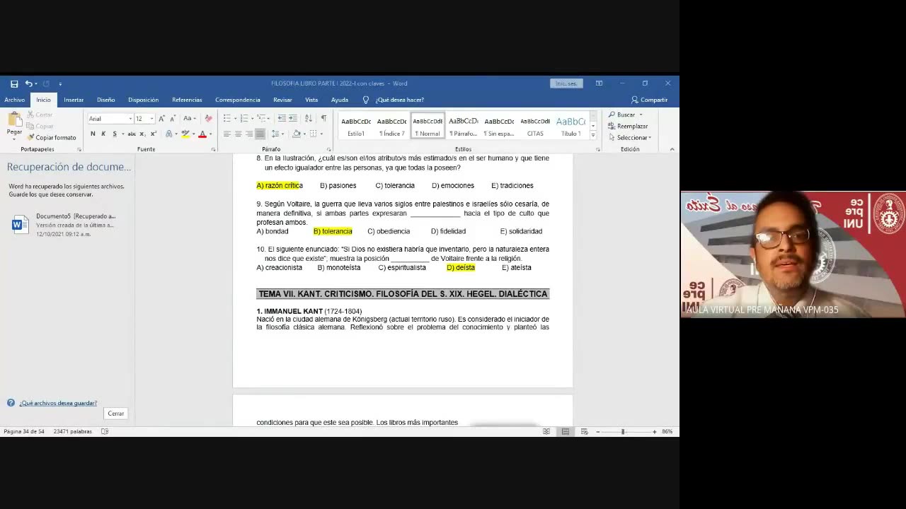Click Buscar in the Edición group
Screen dimensions: 906x509
tap(622, 115)
